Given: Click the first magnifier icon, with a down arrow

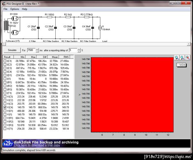Looking at the screenshot, I should 177,58.
